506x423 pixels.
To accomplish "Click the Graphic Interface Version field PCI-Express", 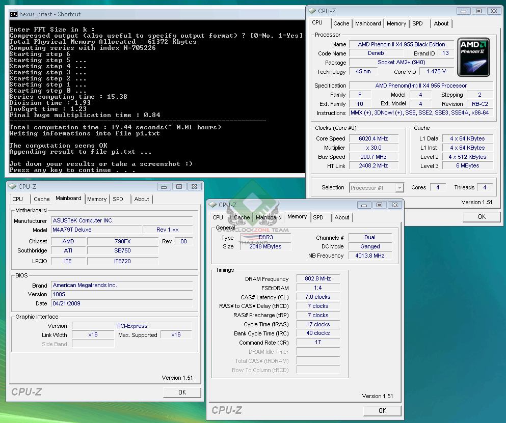I will [132, 326].
